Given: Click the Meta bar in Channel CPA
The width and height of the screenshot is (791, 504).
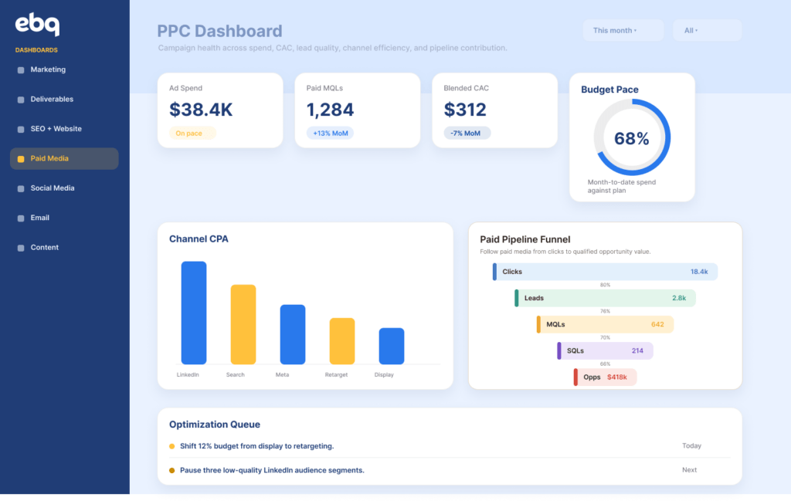Looking at the screenshot, I should 293,335.
